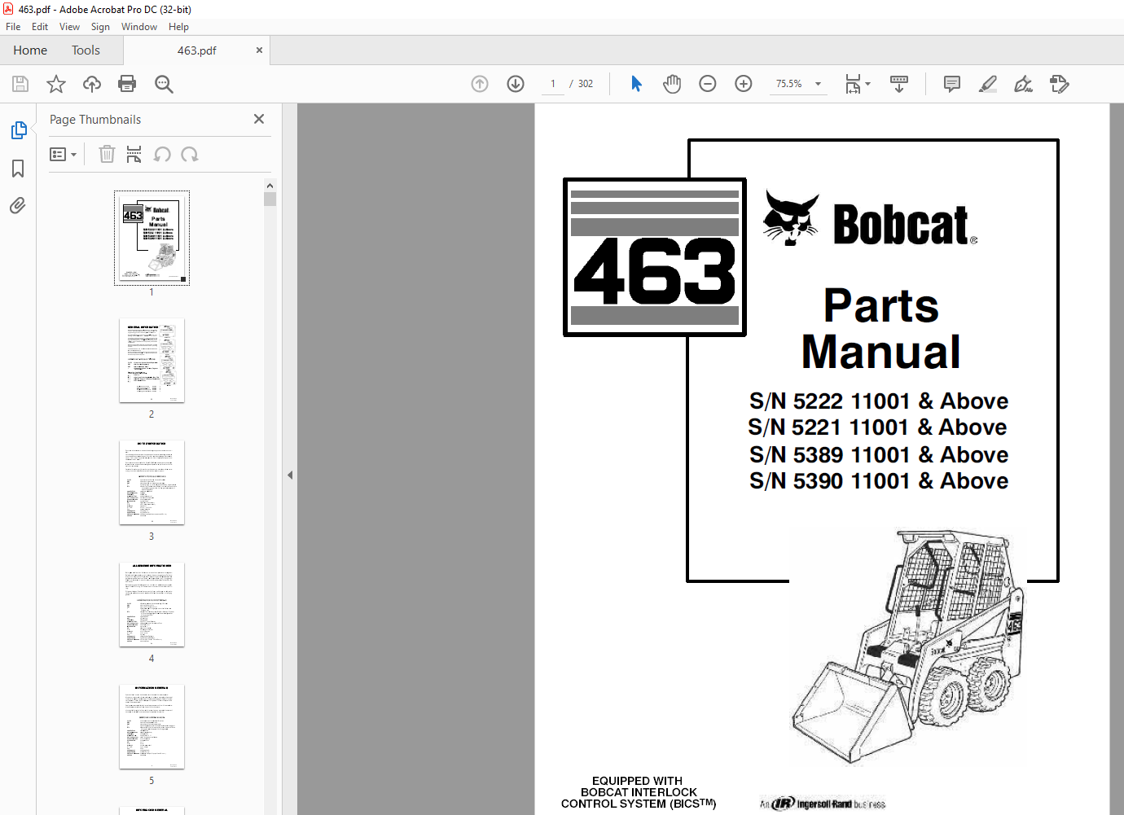The image size is (1124, 815).
Task: Rotate page counterclockwise
Action: click(x=162, y=154)
